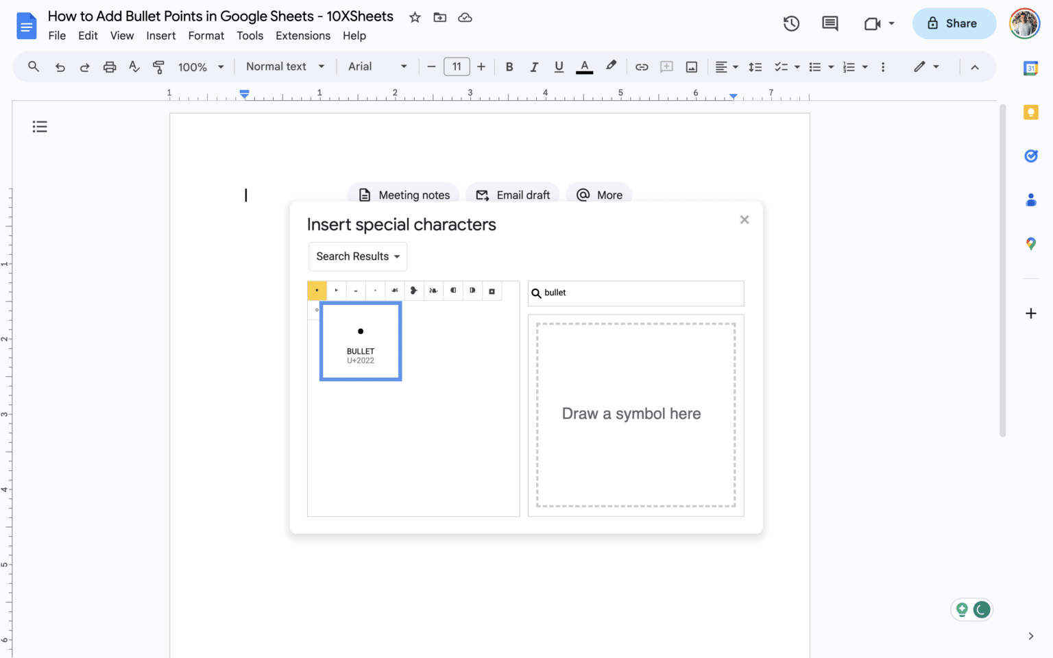Show the document outline
1053x658 pixels.
(x=39, y=126)
